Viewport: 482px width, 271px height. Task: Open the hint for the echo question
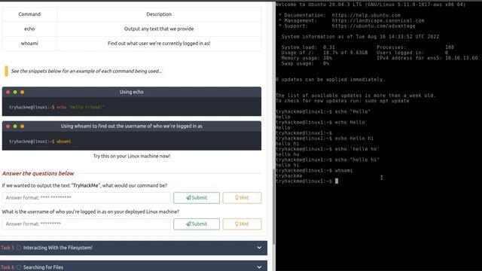click(242, 197)
